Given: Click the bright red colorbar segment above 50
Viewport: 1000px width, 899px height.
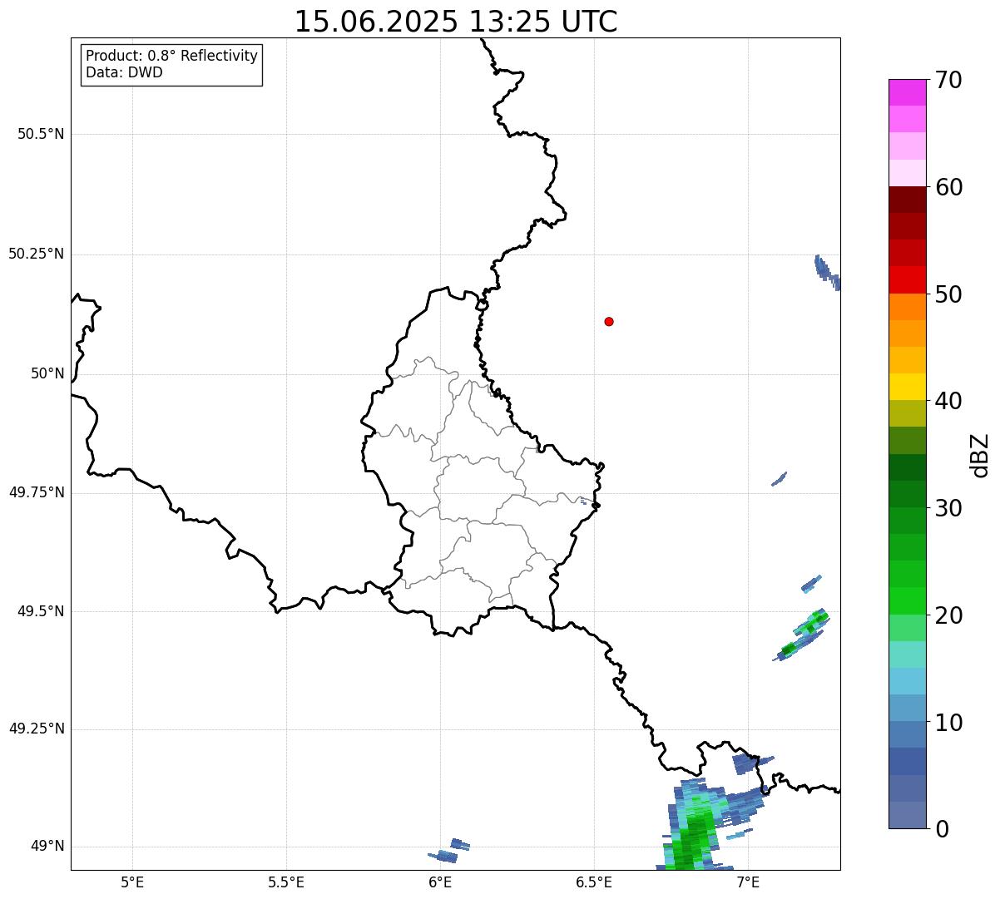Looking at the screenshot, I should pyautogui.click(x=908, y=279).
